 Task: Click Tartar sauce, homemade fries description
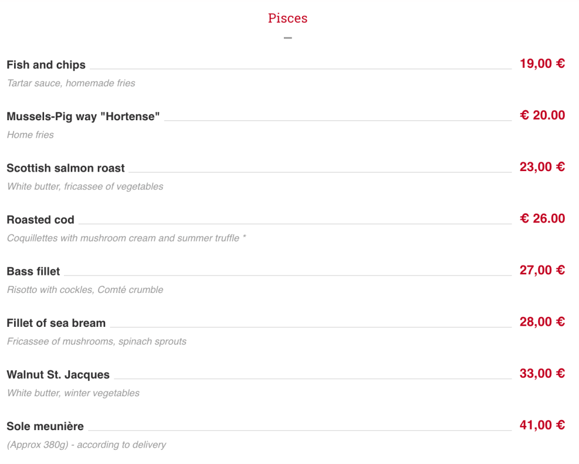[x=71, y=84]
